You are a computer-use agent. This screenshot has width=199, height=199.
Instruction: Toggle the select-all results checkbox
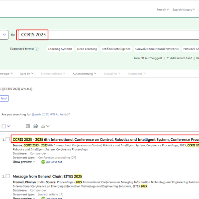(4, 126)
